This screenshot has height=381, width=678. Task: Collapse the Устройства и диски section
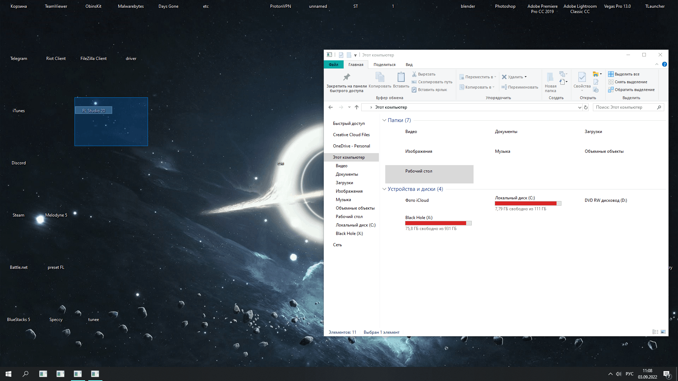click(x=384, y=189)
